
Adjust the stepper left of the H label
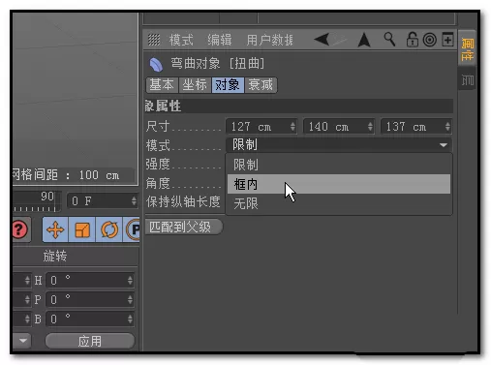(x=27, y=281)
